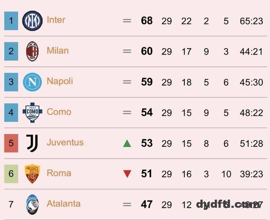Viewport: 270px width, 220px height.
Task: Click the Como club crest
Action: coord(32,112)
